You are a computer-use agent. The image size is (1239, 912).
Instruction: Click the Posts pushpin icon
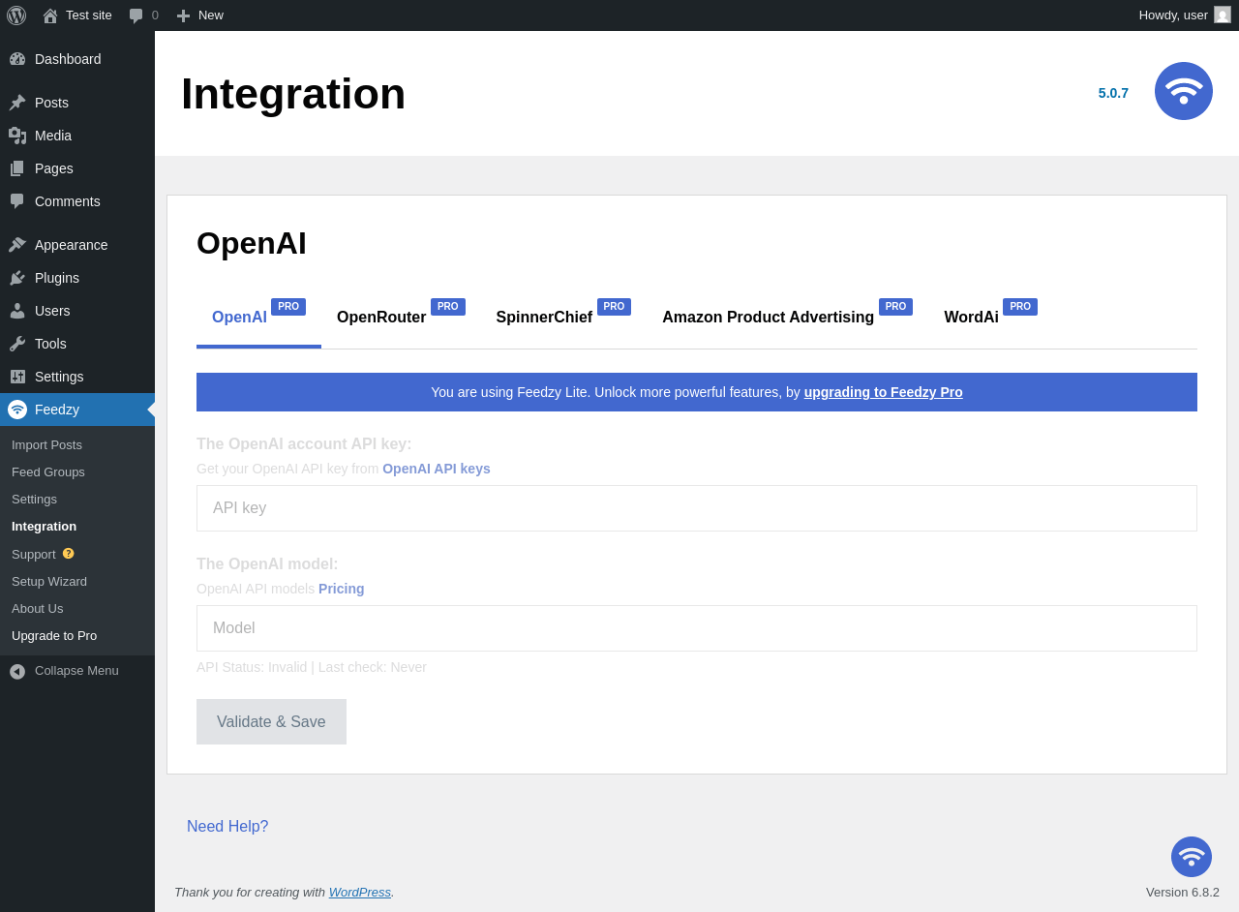17,103
